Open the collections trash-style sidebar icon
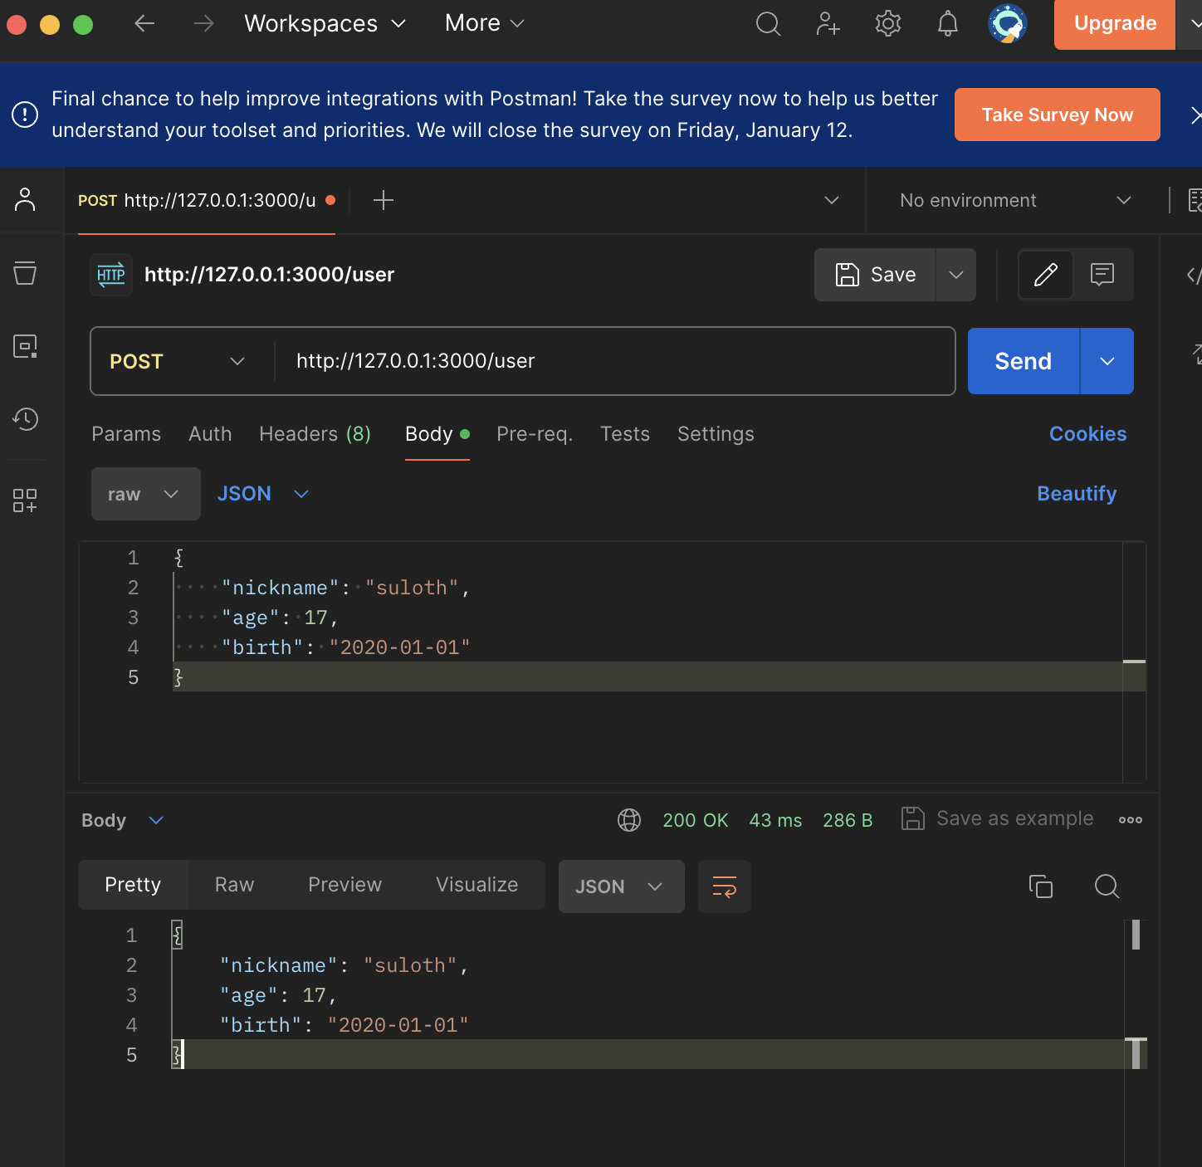 (25, 273)
